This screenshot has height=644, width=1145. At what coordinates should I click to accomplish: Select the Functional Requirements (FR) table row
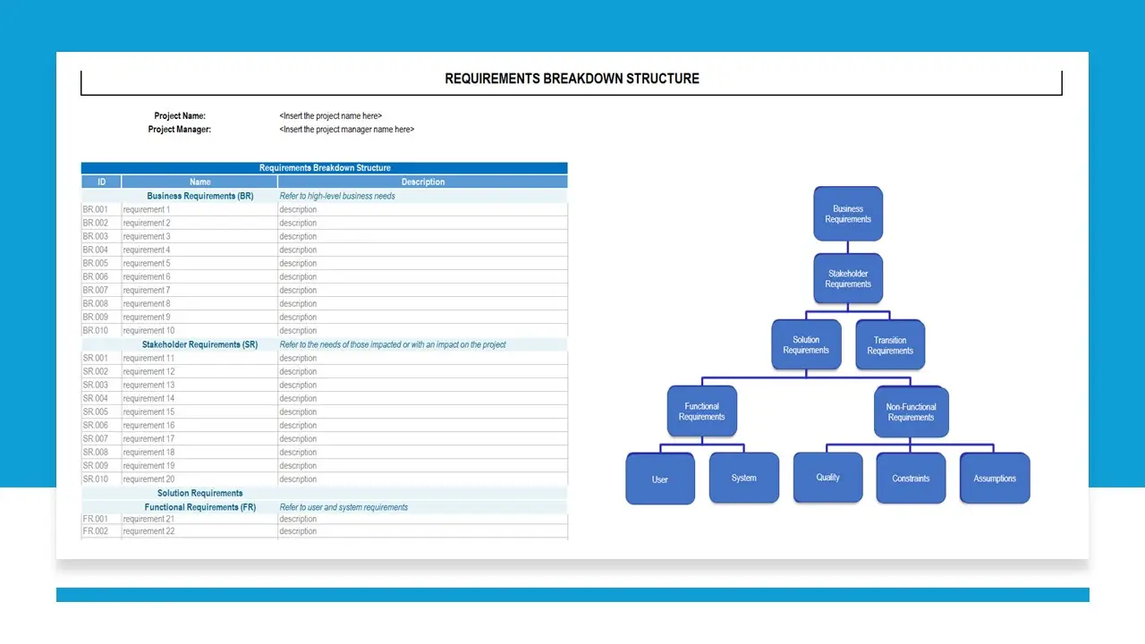199,507
